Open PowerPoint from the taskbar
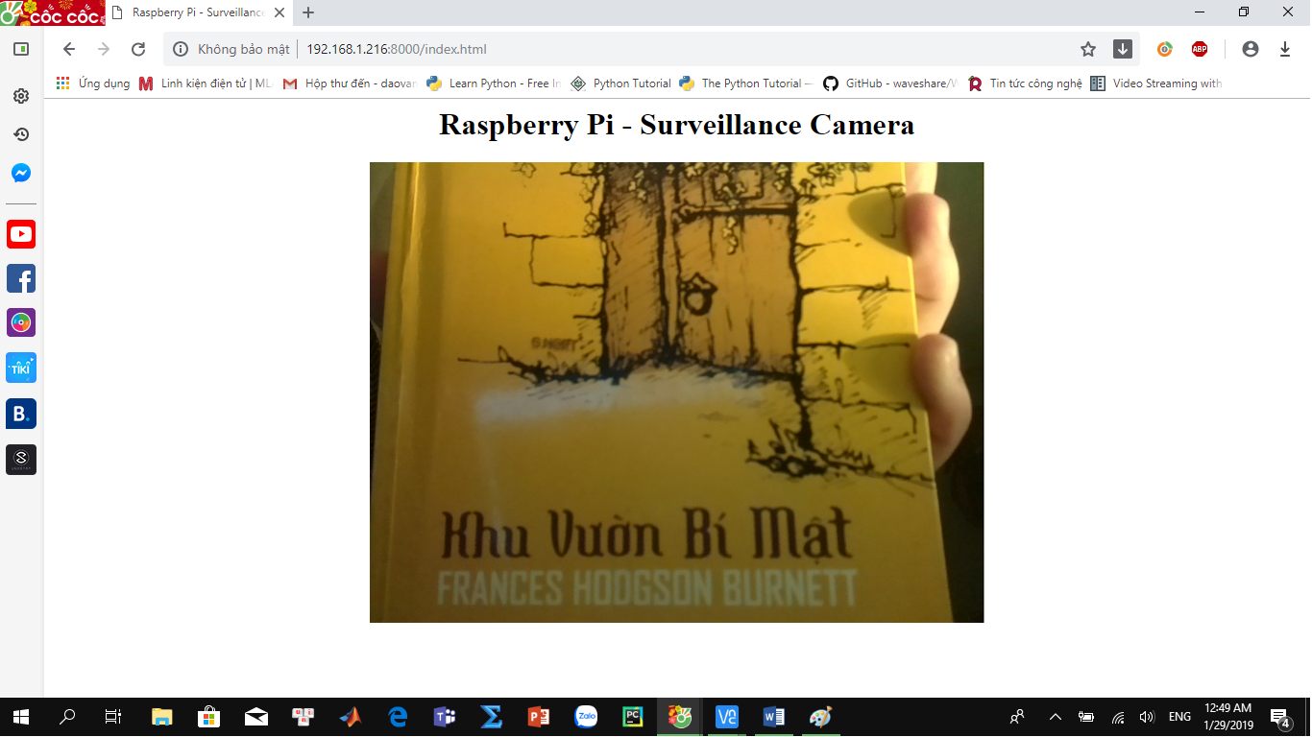This screenshot has width=1312, height=737. (x=538, y=717)
